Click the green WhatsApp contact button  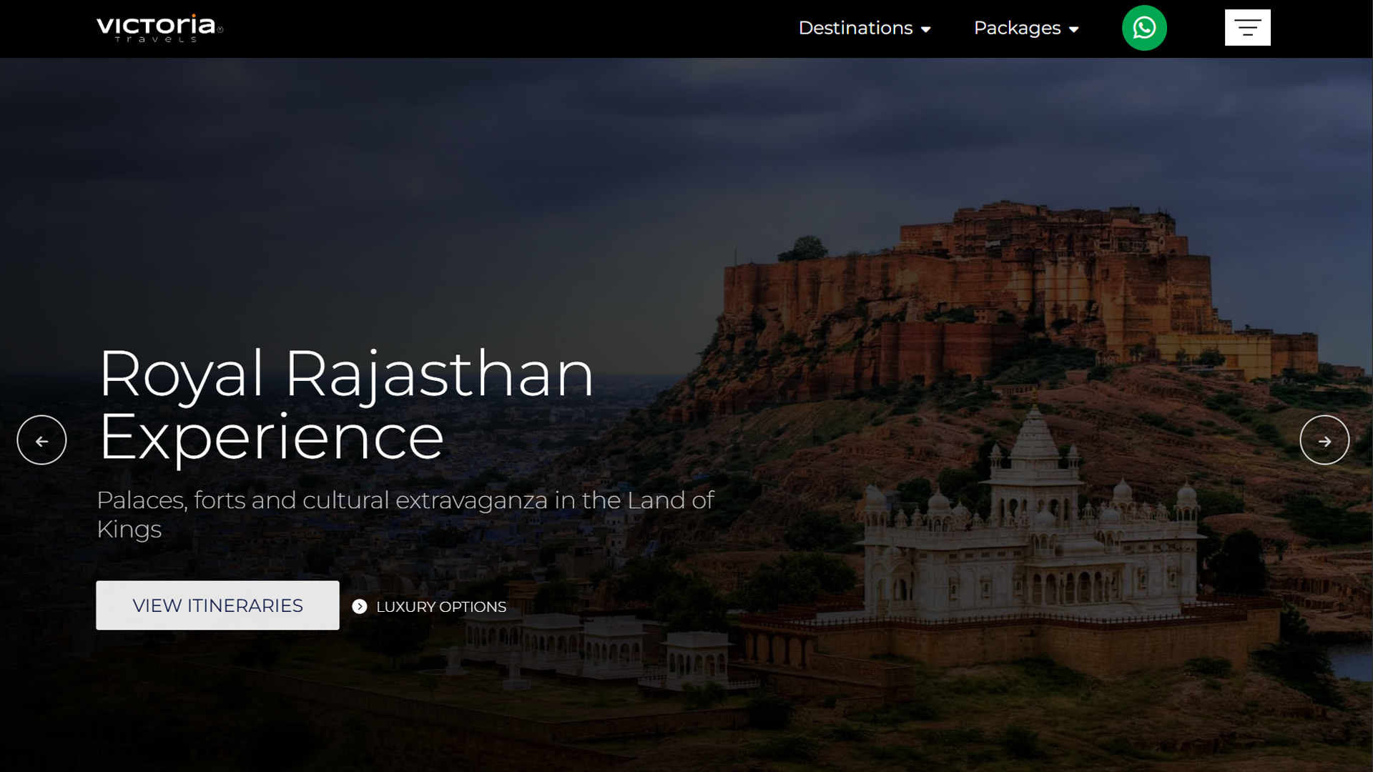[x=1143, y=28]
